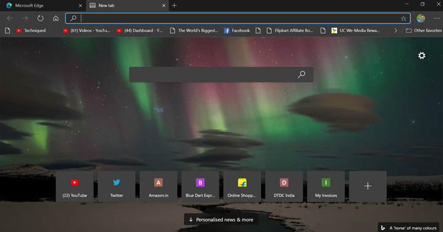The height and width of the screenshot is (232, 443).
Task: Open the Other favorites folder
Action: click(x=423, y=31)
